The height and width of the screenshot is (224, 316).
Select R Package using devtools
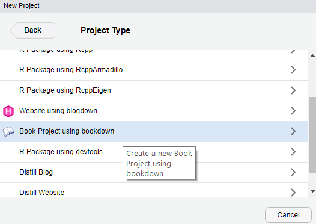click(x=154, y=152)
